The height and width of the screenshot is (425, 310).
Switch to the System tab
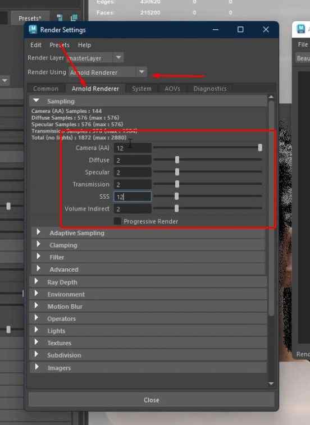click(142, 89)
